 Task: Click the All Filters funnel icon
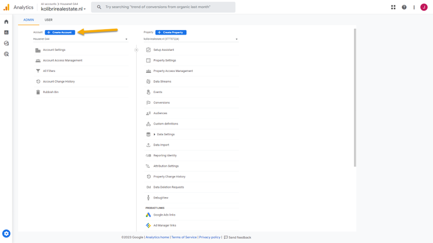pos(38,71)
